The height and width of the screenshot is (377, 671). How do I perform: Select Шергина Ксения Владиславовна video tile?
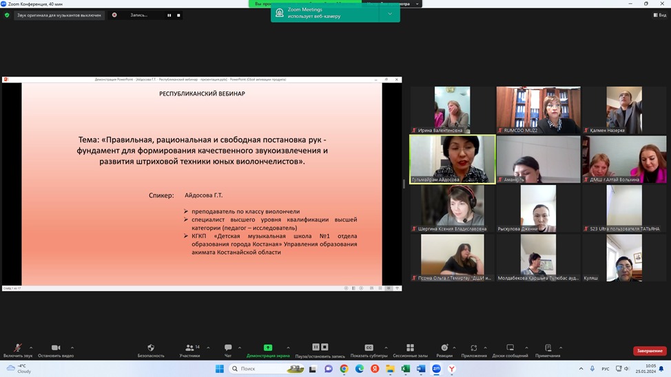click(x=453, y=208)
